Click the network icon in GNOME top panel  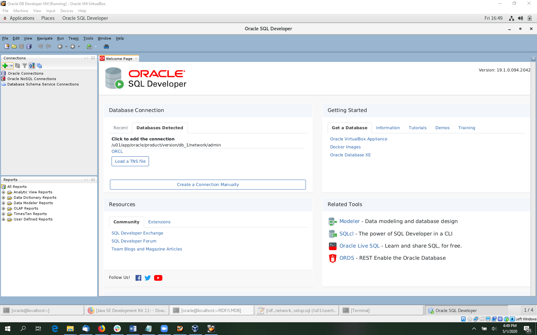[511, 18]
